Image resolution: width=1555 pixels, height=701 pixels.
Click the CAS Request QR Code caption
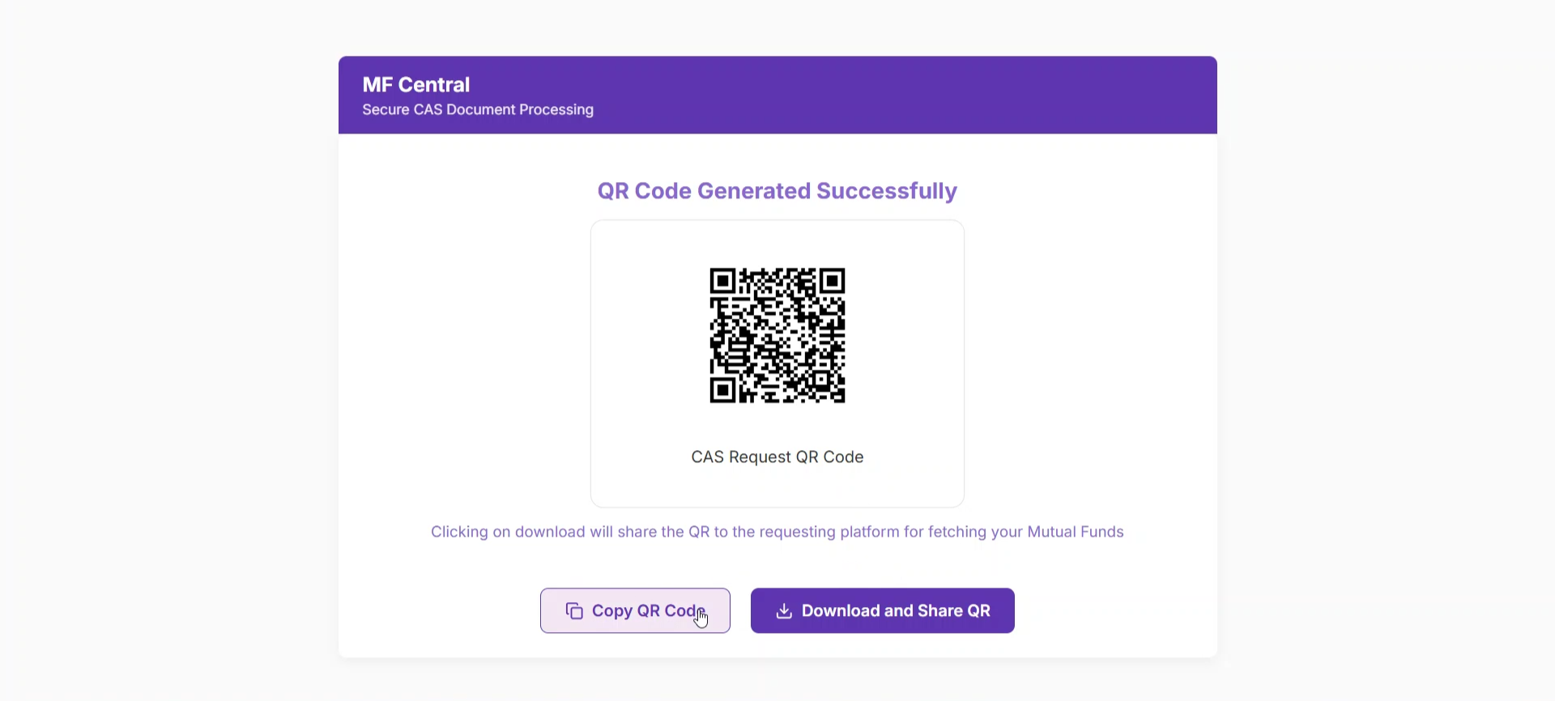point(777,457)
